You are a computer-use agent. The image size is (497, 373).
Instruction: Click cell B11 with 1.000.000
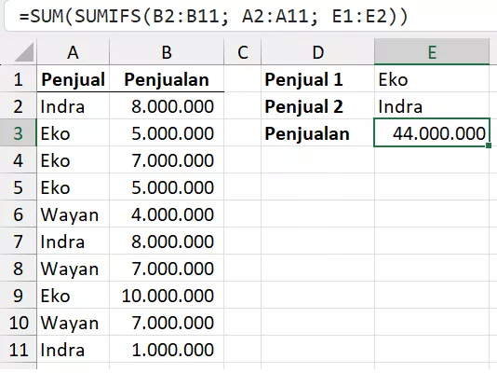[167, 349]
